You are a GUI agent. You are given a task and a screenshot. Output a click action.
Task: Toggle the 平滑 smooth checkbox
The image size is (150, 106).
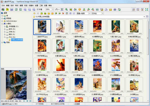[37, 9]
